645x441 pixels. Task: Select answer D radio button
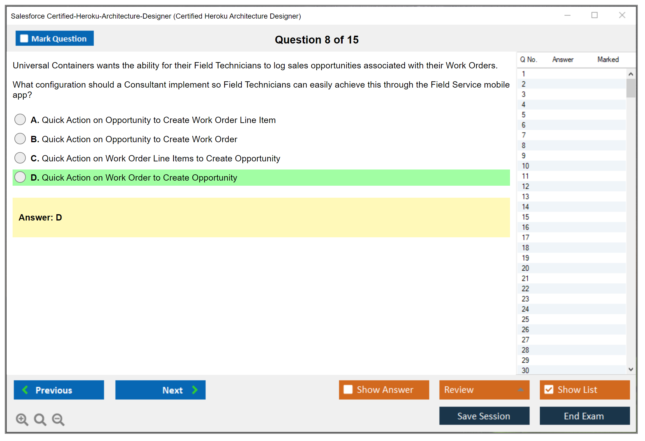(20, 177)
